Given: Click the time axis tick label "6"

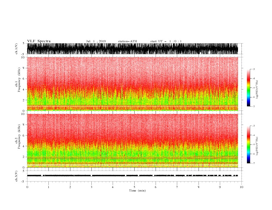Looking at the screenshot, I should coord(156,187).
